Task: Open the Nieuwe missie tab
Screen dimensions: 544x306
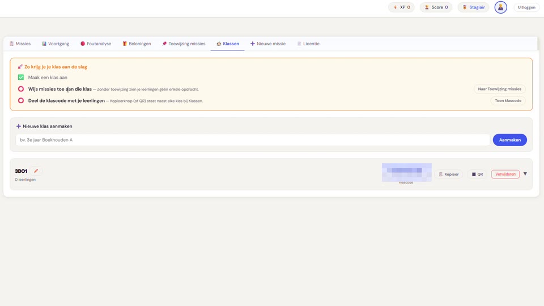Action: pos(268,44)
